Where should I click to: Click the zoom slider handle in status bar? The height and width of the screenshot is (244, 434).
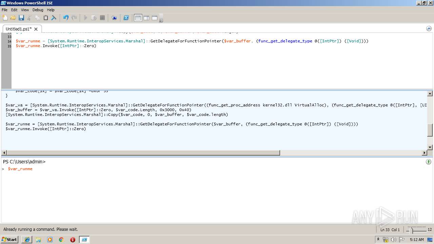[x=411, y=230]
